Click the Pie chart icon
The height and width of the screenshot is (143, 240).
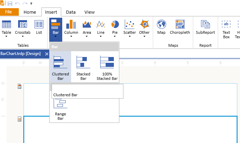tap(115, 24)
